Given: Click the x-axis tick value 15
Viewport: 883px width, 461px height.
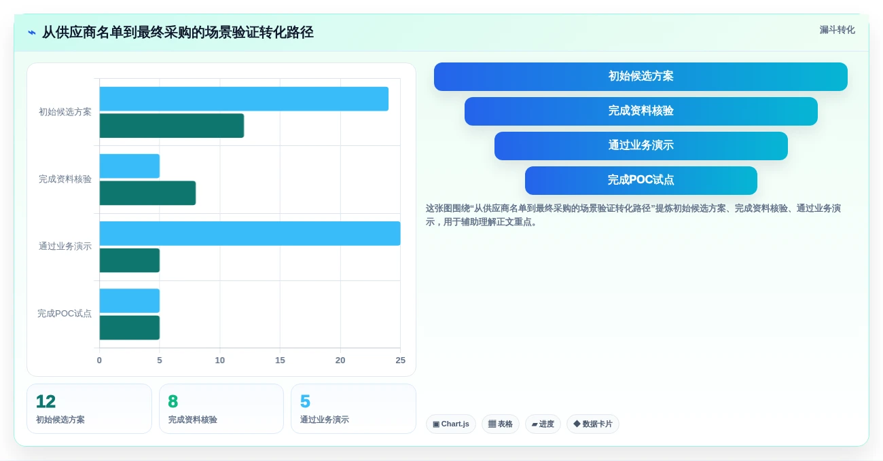Looking at the screenshot, I should [x=280, y=361].
